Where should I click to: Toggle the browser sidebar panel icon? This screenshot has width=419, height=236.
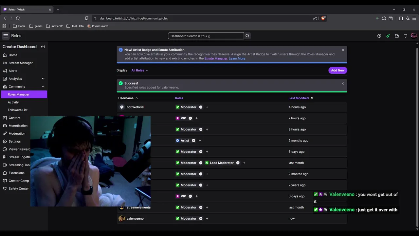(401, 18)
